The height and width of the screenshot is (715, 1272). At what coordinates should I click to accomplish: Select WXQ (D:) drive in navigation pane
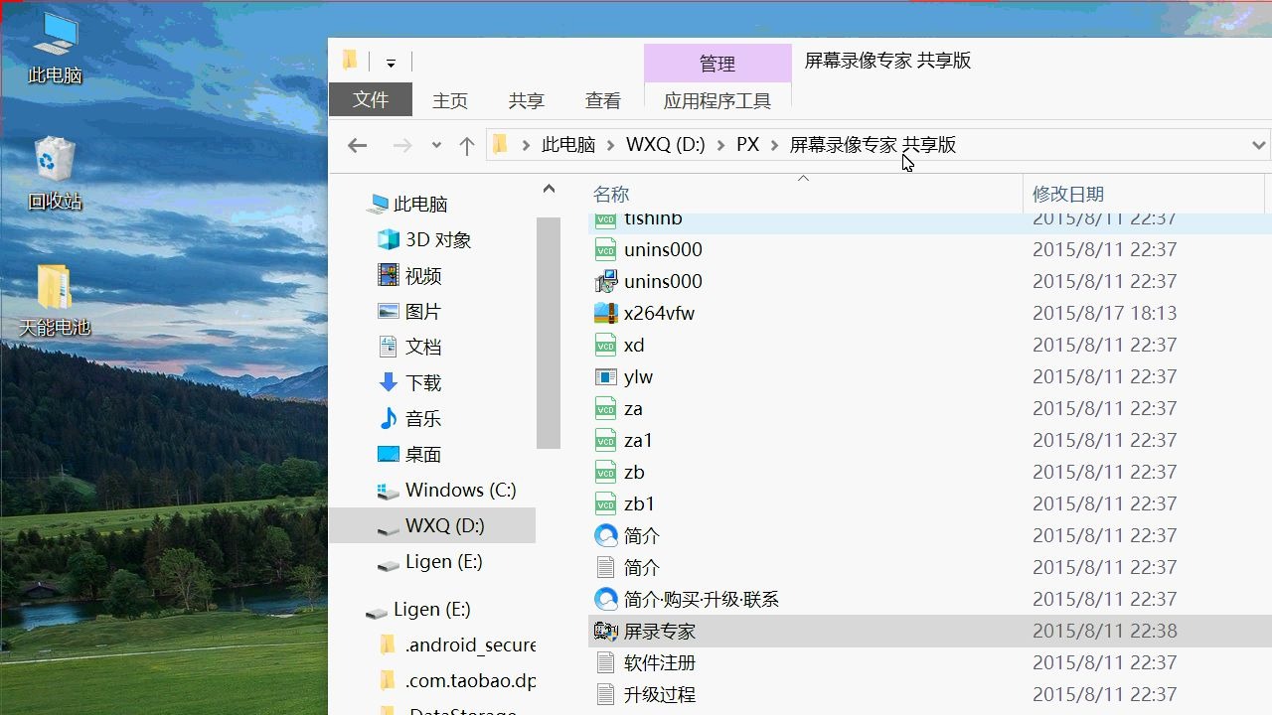[432, 526]
